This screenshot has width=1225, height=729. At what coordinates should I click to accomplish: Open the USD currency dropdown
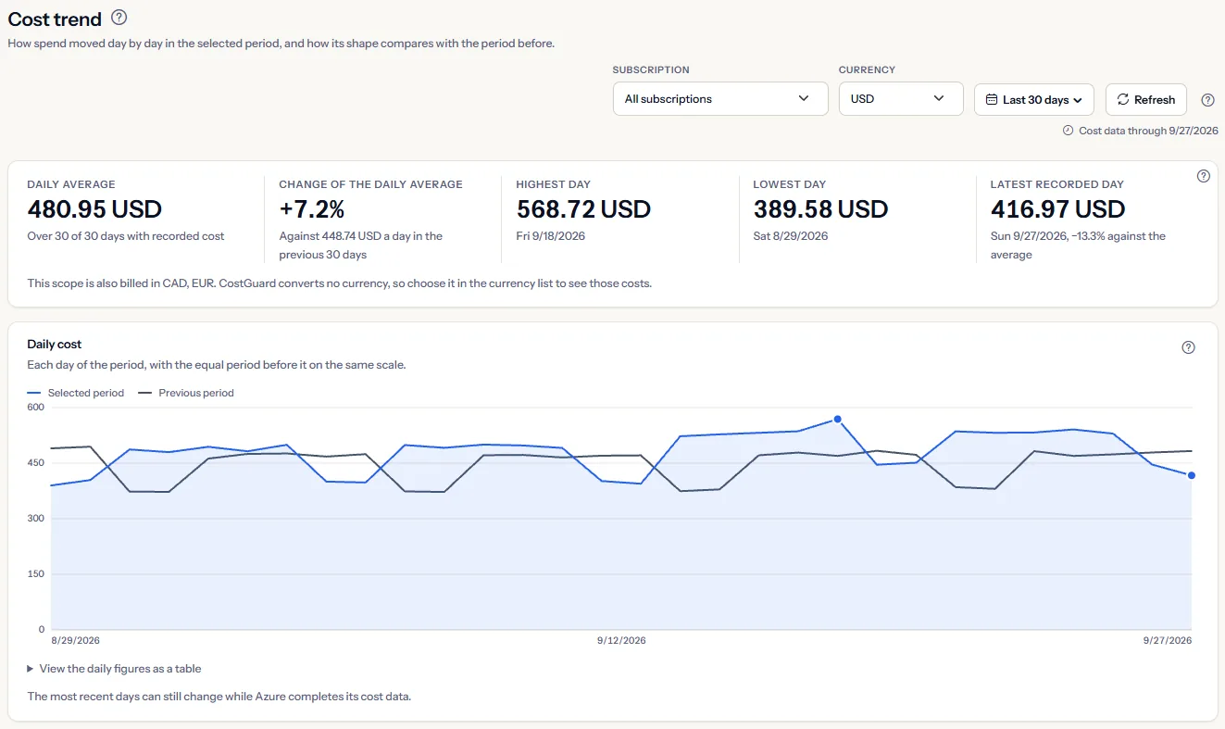tap(901, 99)
